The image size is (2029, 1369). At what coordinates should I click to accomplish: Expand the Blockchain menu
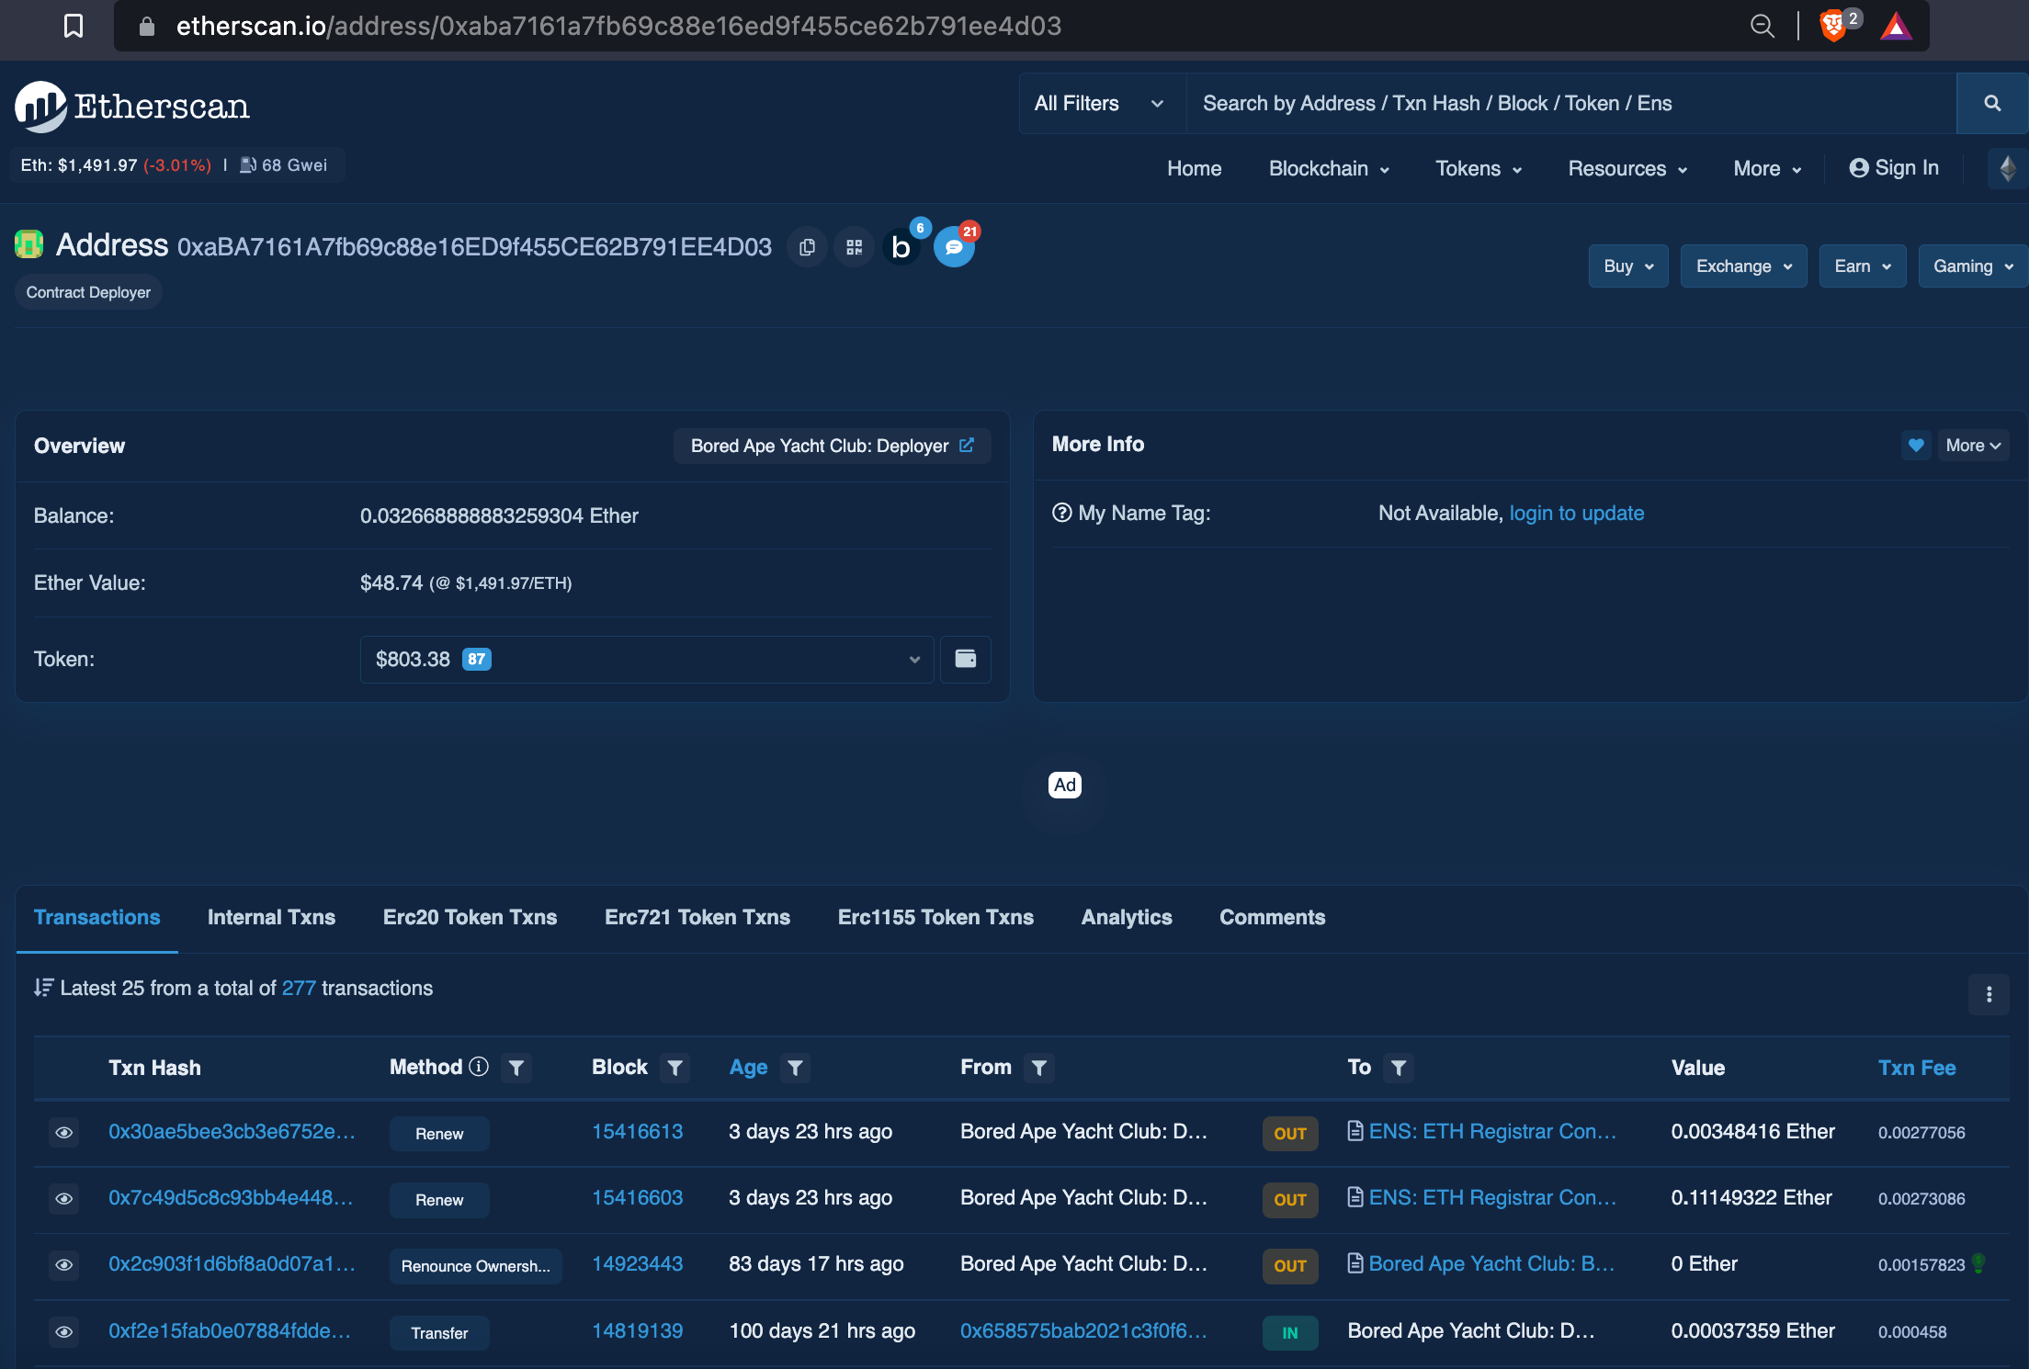click(1329, 169)
